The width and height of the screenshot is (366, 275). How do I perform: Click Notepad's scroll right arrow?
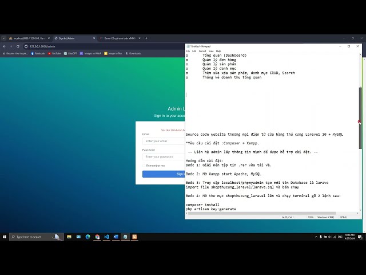click(357, 213)
